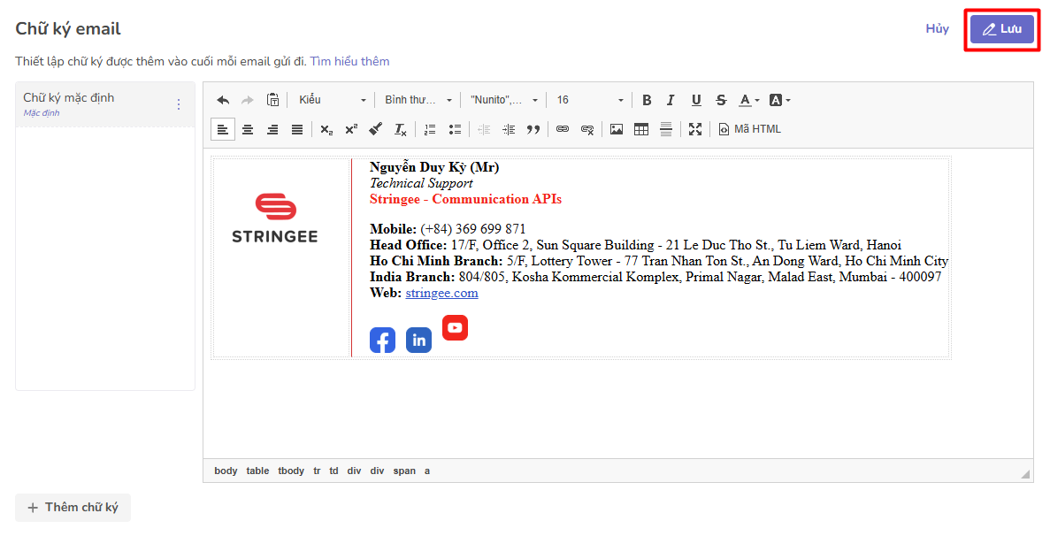Click the block quote icon
This screenshot has height=536, width=1050.
click(x=533, y=129)
